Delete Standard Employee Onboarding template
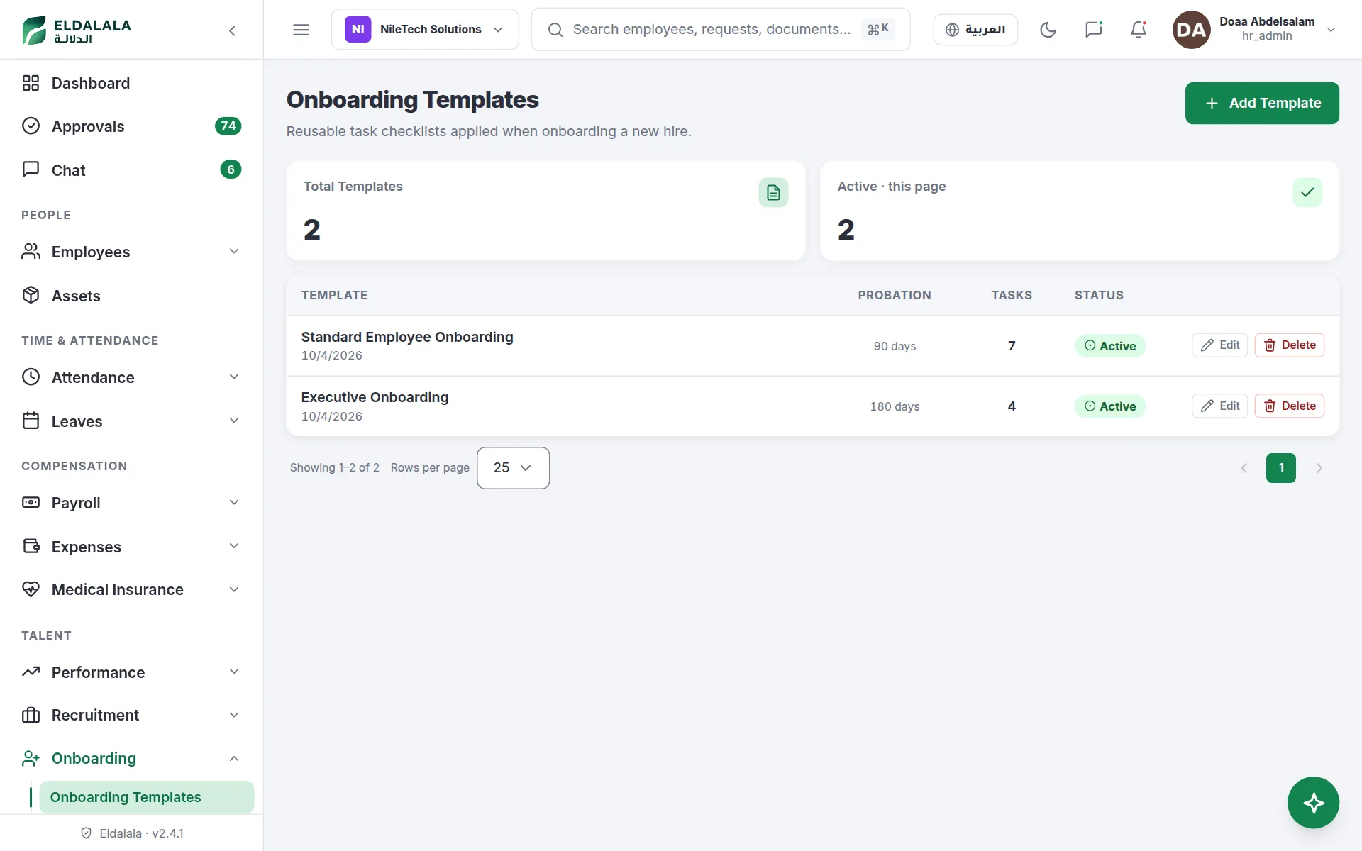This screenshot has width=1362, height=851. point(1289,345)
